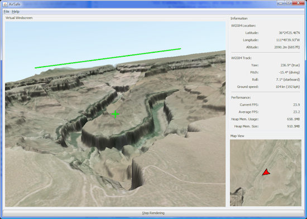The image size is (307, 219).
Task: Click the Latitude value 36°24'25.46"N
Action: (289, 33)
